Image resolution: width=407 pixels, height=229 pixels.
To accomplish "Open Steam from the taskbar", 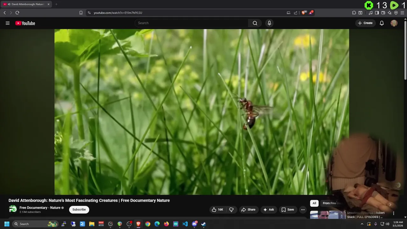I will pos(203,224).
